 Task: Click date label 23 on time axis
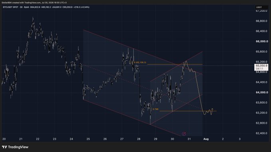click(x=54, y=139)
